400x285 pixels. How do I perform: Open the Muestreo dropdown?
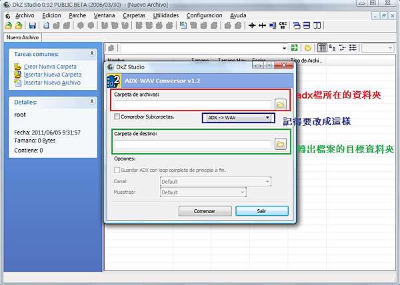pyautogui.click(x=203, y=192)
